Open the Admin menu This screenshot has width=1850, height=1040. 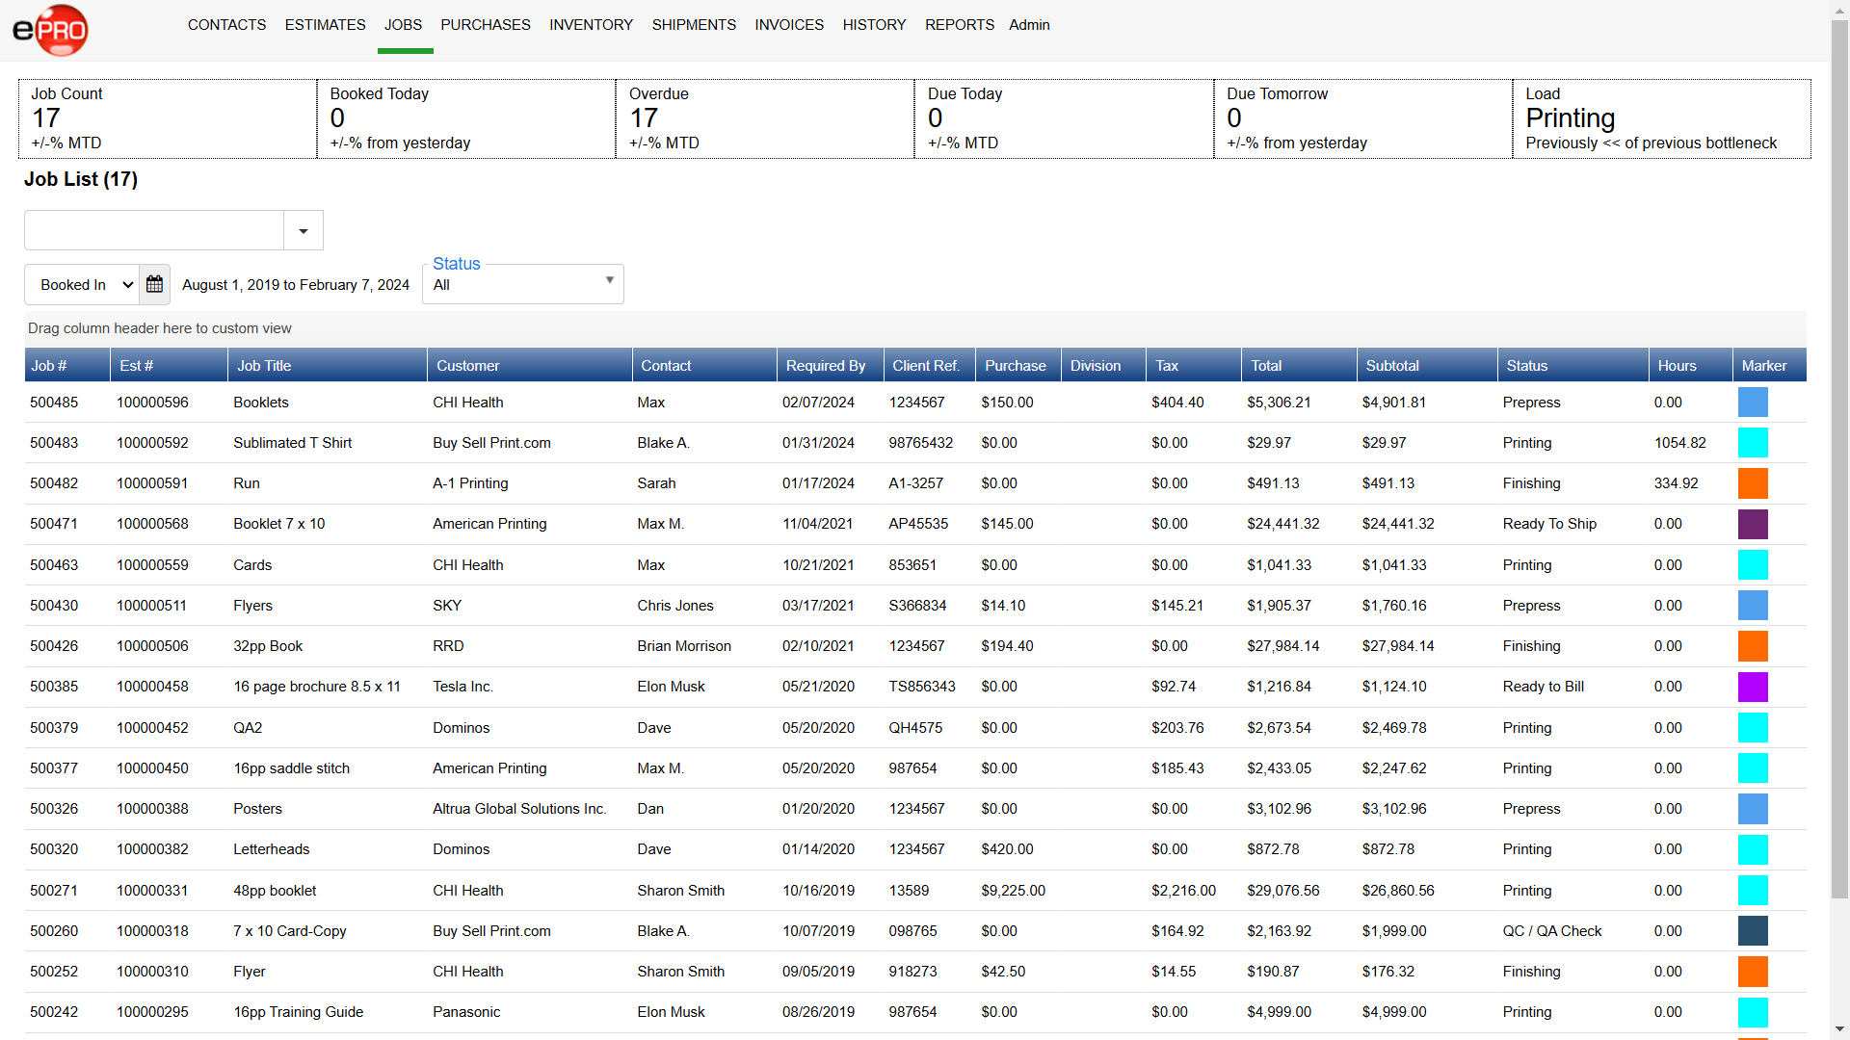click(x=1028, y=25)
